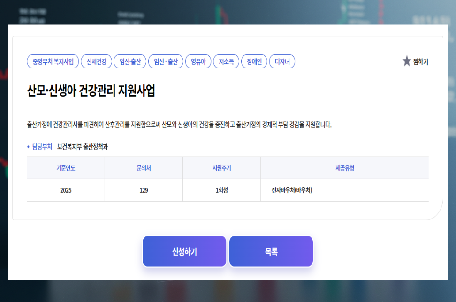Select the 기준연도 column header
Image resolution: width=456 pixels, height=302 pixels.
66,168
